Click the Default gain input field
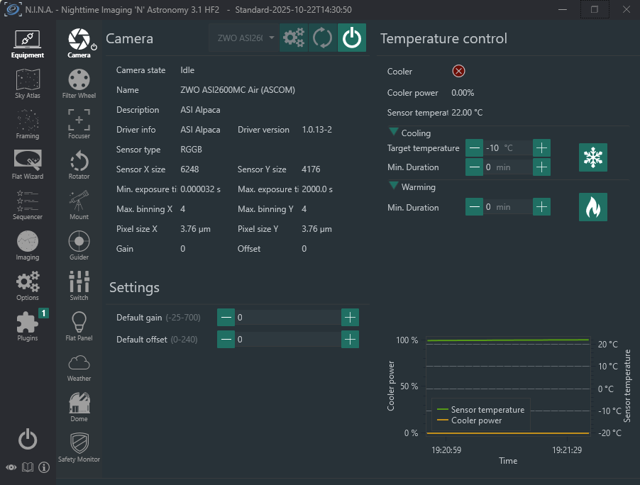Image resolution: width=640 pixels, height=485 pixels. 287,318
